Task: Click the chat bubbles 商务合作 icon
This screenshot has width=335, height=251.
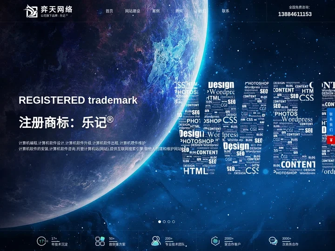Action: point(273,241)
